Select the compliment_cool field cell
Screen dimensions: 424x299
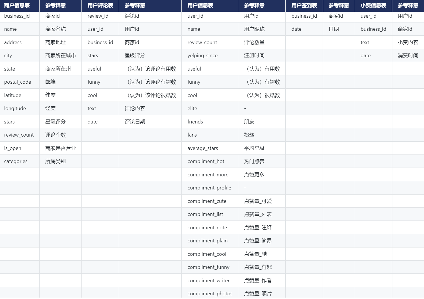[210, 254]
